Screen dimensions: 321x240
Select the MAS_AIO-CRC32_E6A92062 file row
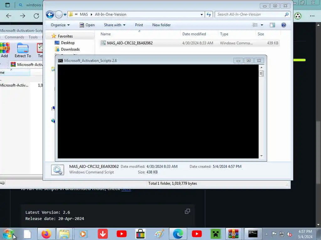click(190, 43)
